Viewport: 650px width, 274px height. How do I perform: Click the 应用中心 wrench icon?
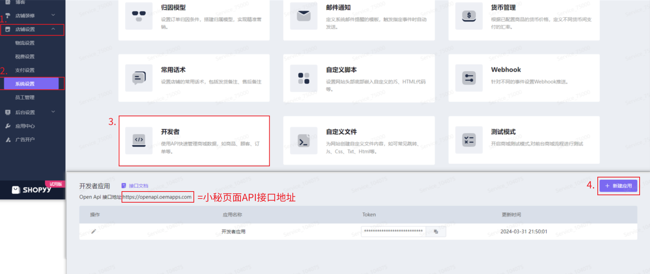tap(8, 126)
